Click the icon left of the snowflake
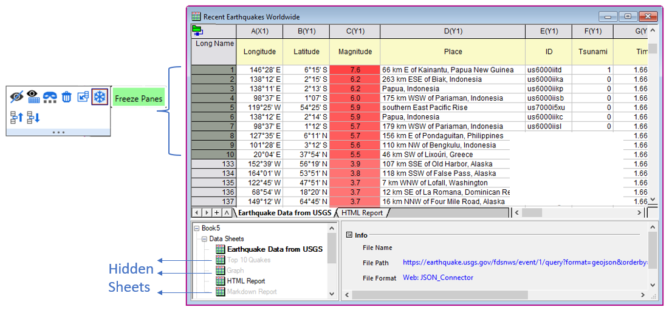The width and height of the screenshot is (672, 313). 83,96
